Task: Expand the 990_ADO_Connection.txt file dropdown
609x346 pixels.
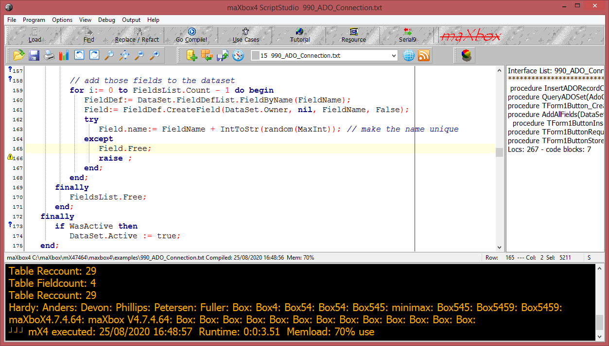Action: click(394, 56)
